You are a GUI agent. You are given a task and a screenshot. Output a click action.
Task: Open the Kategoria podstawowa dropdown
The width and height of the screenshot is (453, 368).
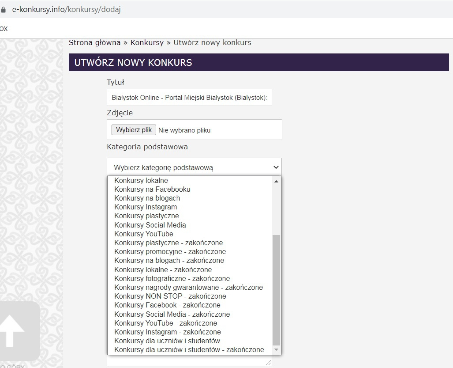click(194, 167)
